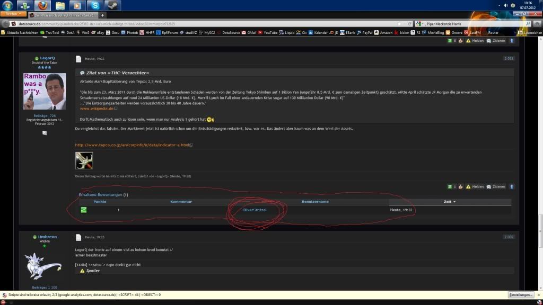Viewport: 543px width, 305px height.
Task: Open the Windows Start orb
Action: [x=7, y=5]
